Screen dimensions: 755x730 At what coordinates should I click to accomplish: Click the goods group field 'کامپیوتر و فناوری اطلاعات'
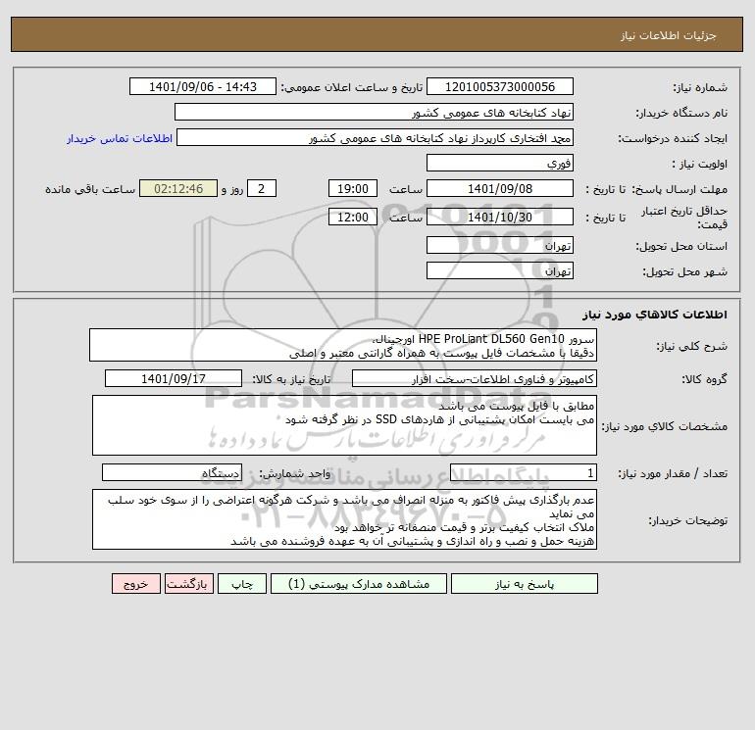475,378
